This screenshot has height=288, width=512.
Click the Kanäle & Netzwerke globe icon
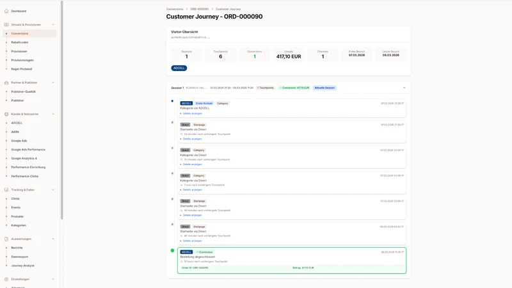click(6, 114)
